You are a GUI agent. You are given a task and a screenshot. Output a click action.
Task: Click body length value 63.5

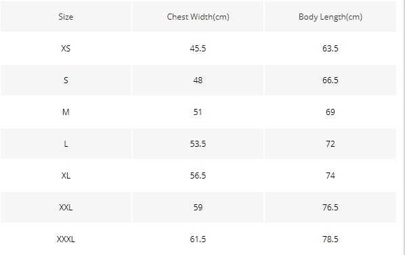point(331,49)
